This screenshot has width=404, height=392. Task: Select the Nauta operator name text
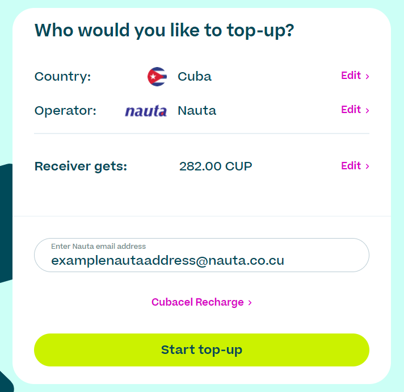[x=197, y=111]
